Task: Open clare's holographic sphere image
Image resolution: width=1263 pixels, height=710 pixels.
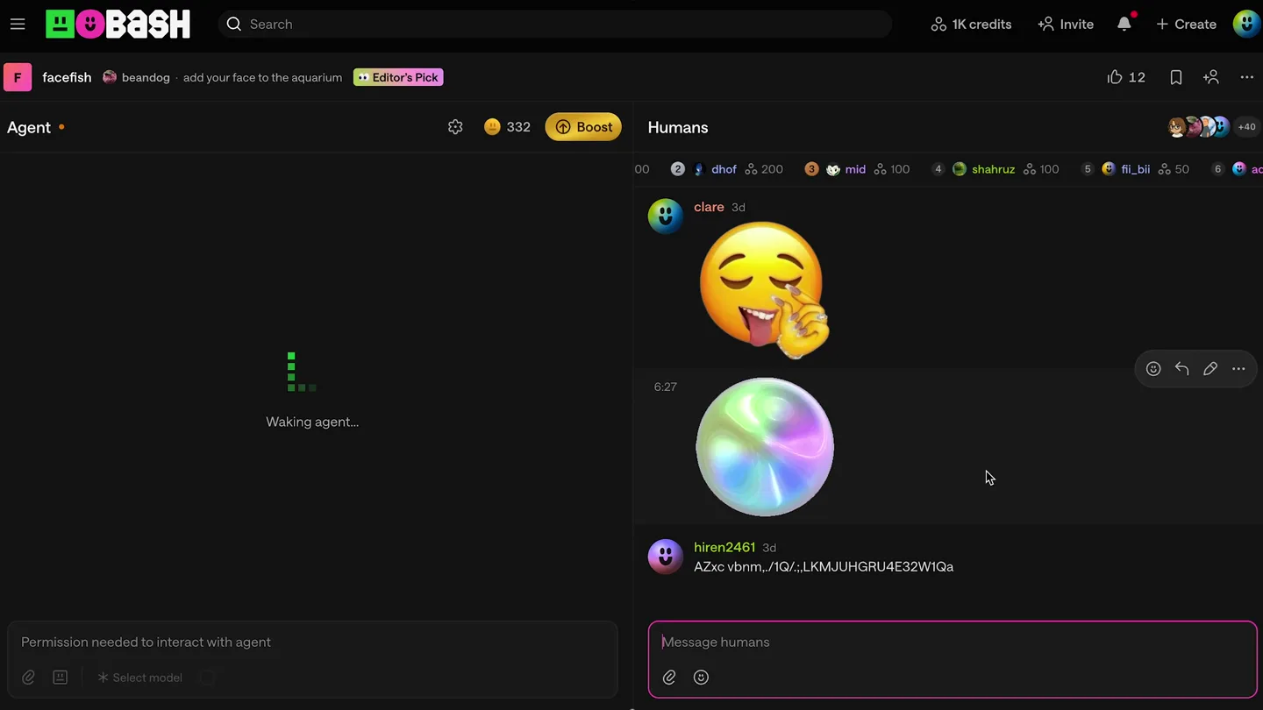Action: click(x=765, y=447)
